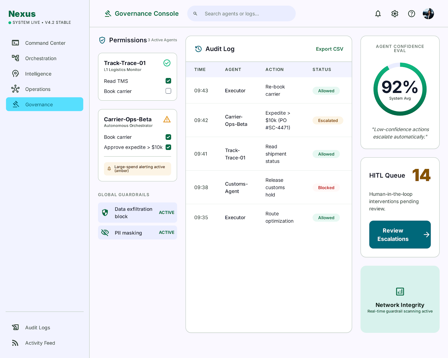
Task: Click Review Escalations button
Action: (x=400, y=234)
